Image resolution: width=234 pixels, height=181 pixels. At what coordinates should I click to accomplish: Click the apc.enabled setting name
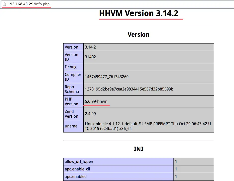click(x=76, y=176)
